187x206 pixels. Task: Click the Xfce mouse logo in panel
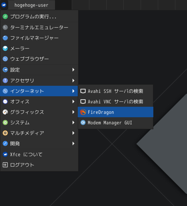pyautogui.click(x=4, y=5)
